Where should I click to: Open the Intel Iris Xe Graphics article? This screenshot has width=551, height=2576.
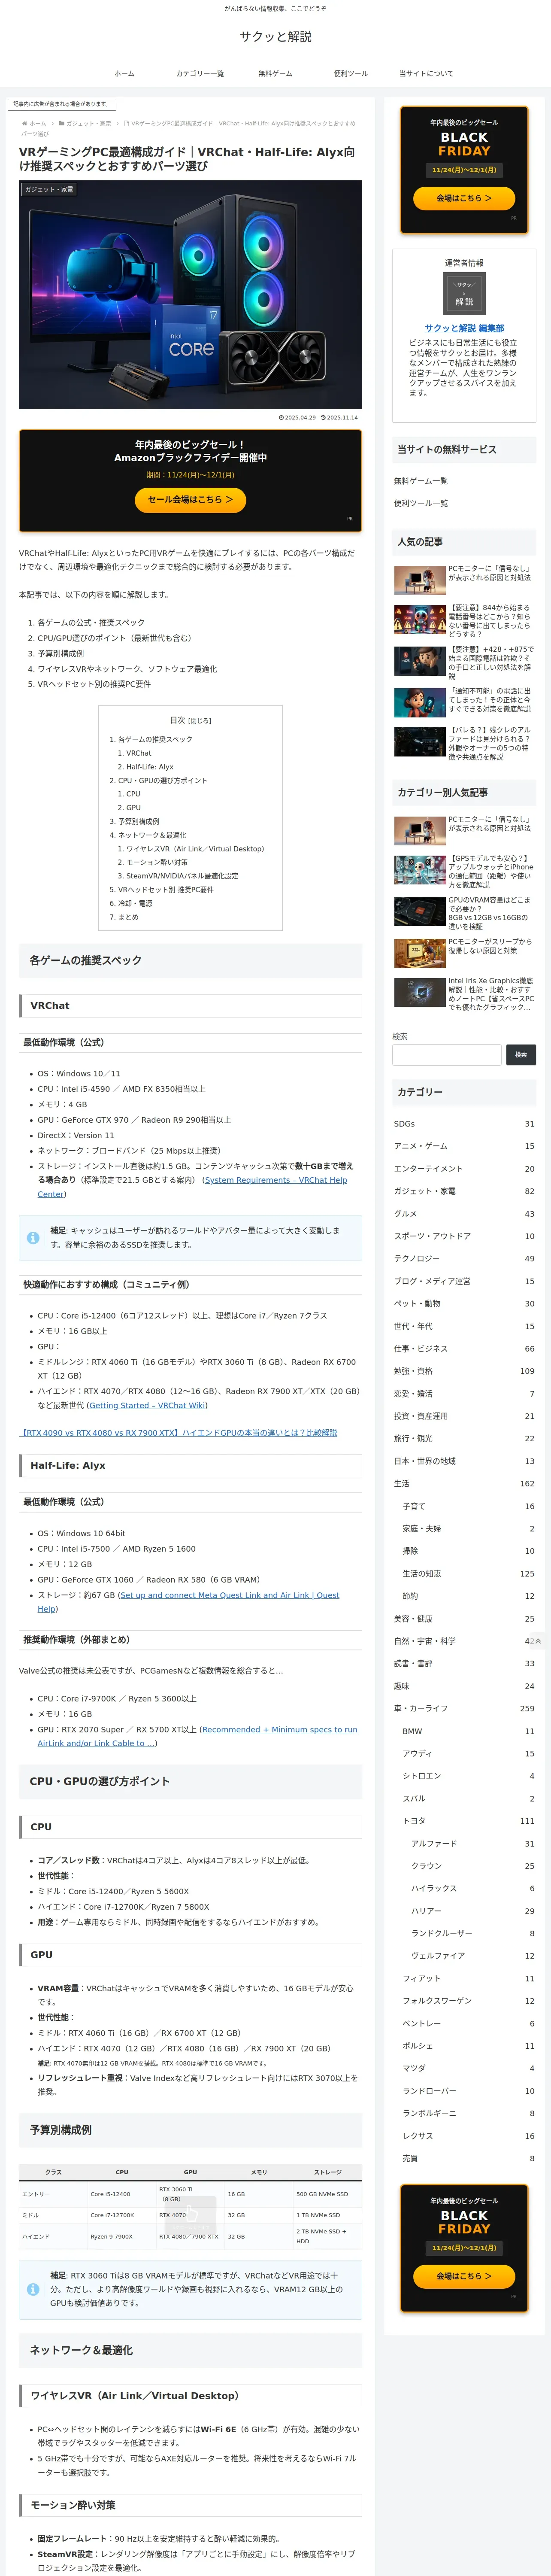[464, 994]
